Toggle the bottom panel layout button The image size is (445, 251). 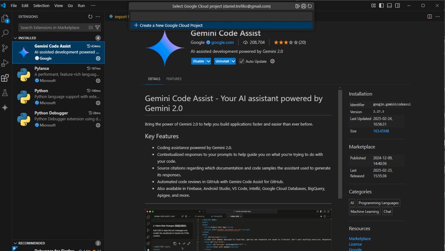coord(389,5)
